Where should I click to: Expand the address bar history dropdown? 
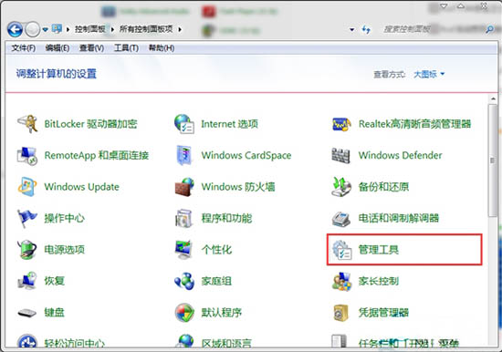(x=351, y=30)
